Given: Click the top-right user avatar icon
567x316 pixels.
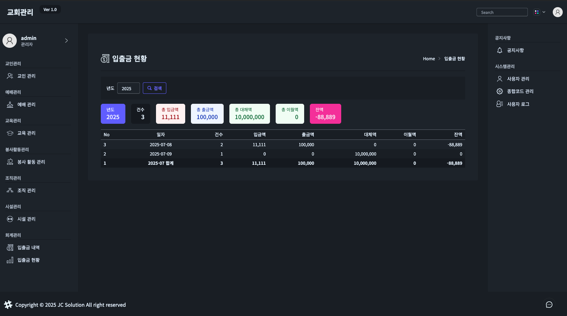Looking at the screenshot, I should click(557, 12).
